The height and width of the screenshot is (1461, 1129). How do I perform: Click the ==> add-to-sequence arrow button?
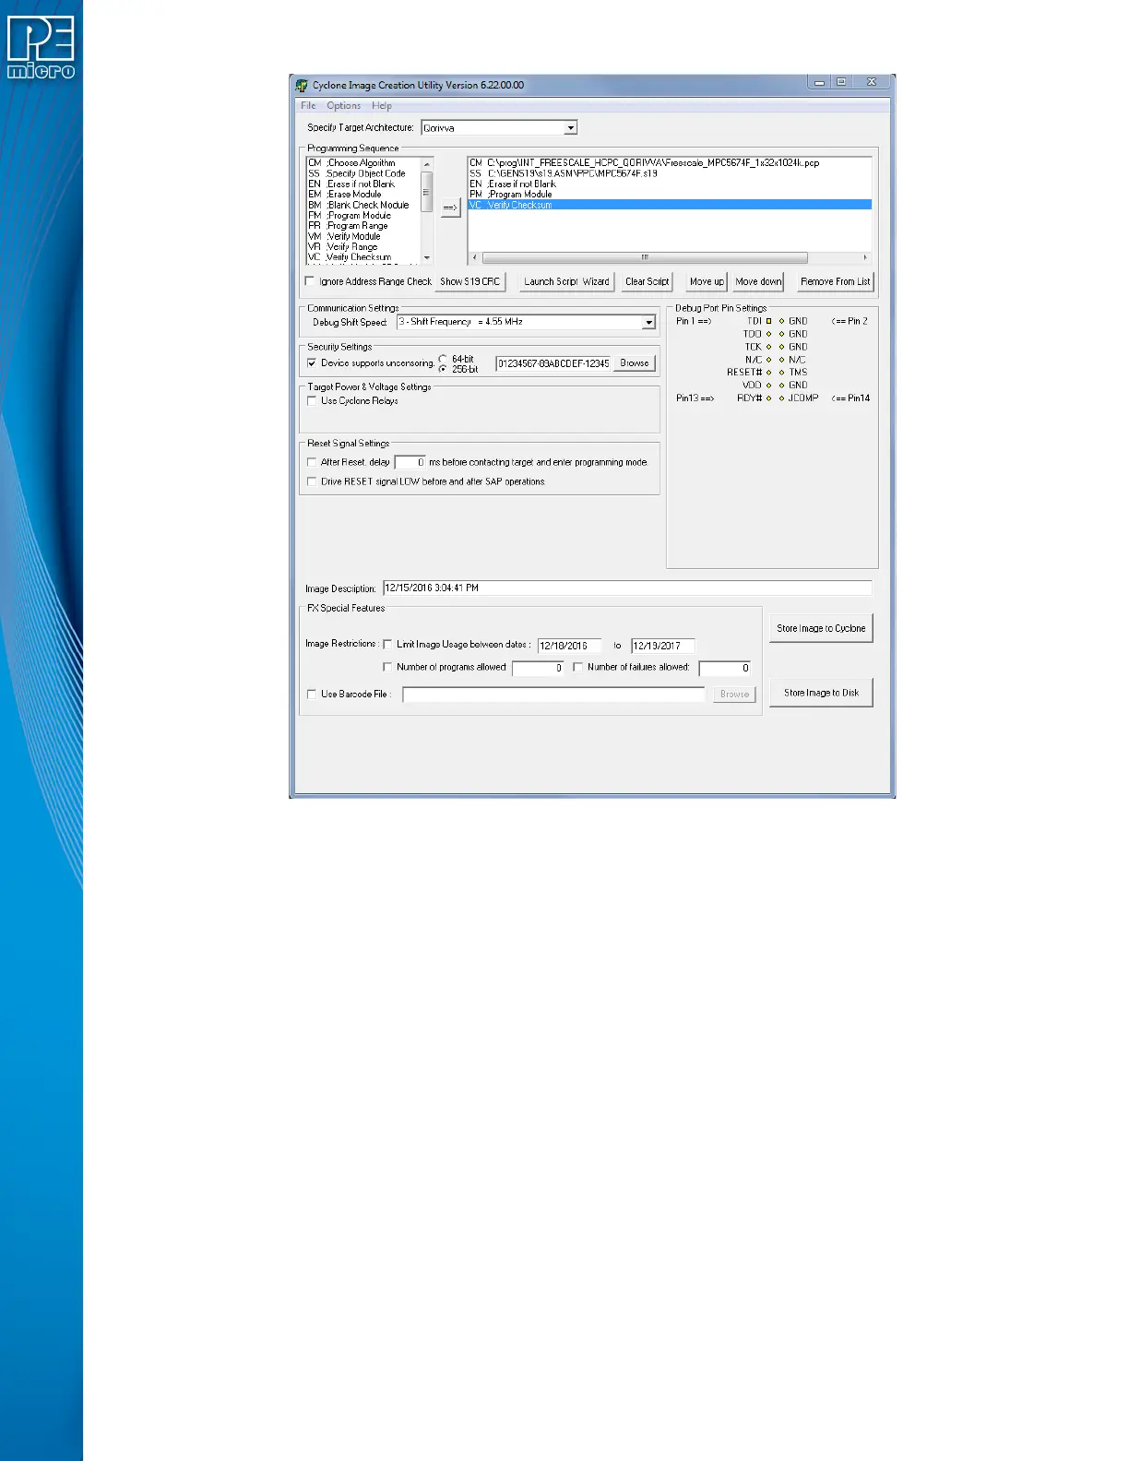[450, 208]
